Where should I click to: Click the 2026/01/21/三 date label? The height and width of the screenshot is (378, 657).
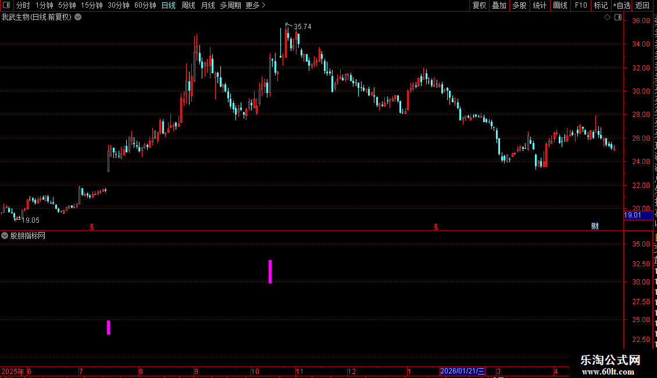(x=463, y=371)
